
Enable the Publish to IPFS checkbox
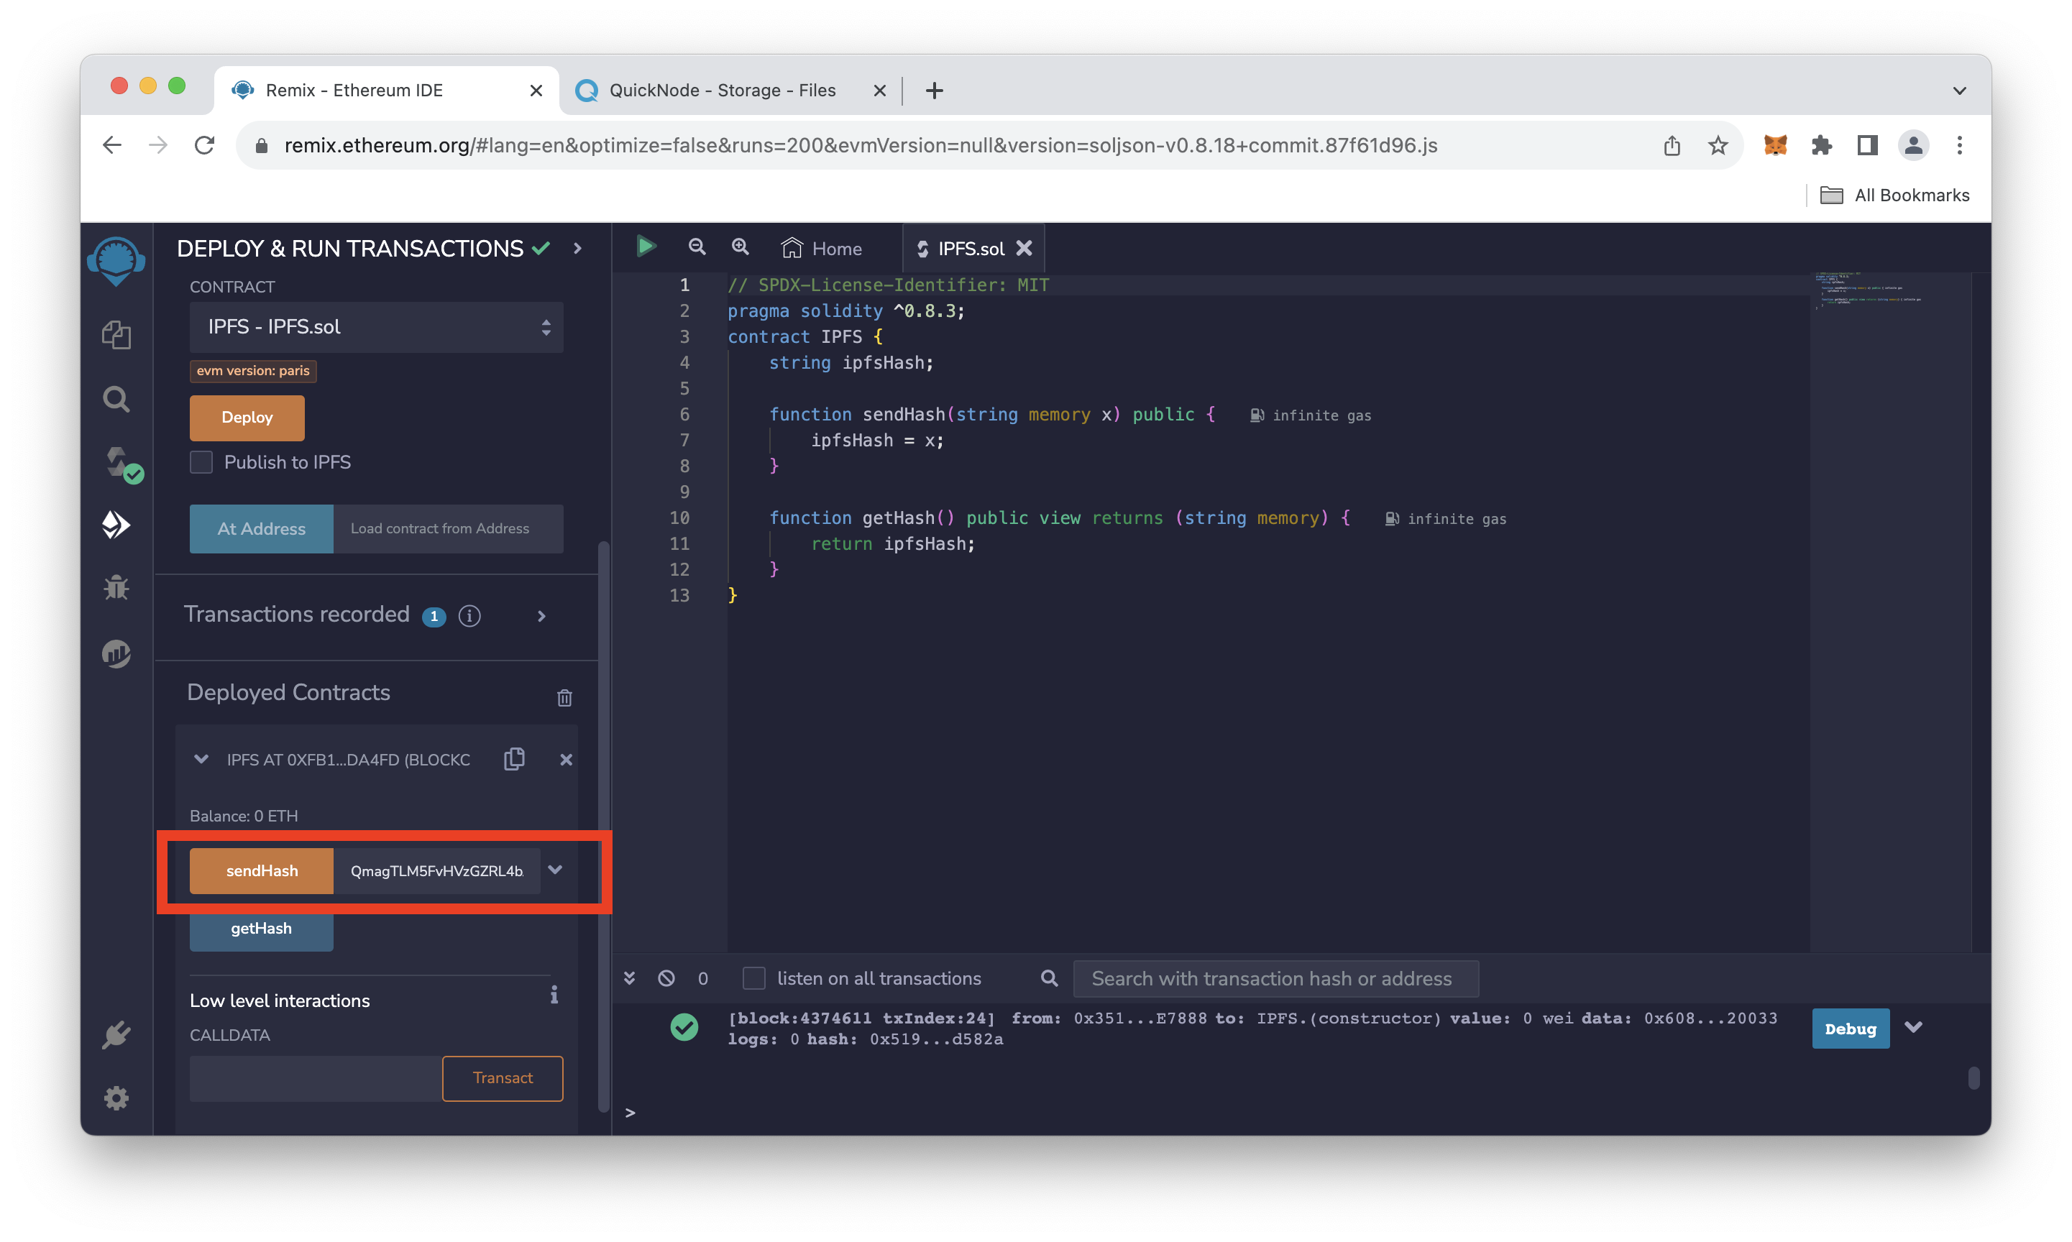pos(201,462)
